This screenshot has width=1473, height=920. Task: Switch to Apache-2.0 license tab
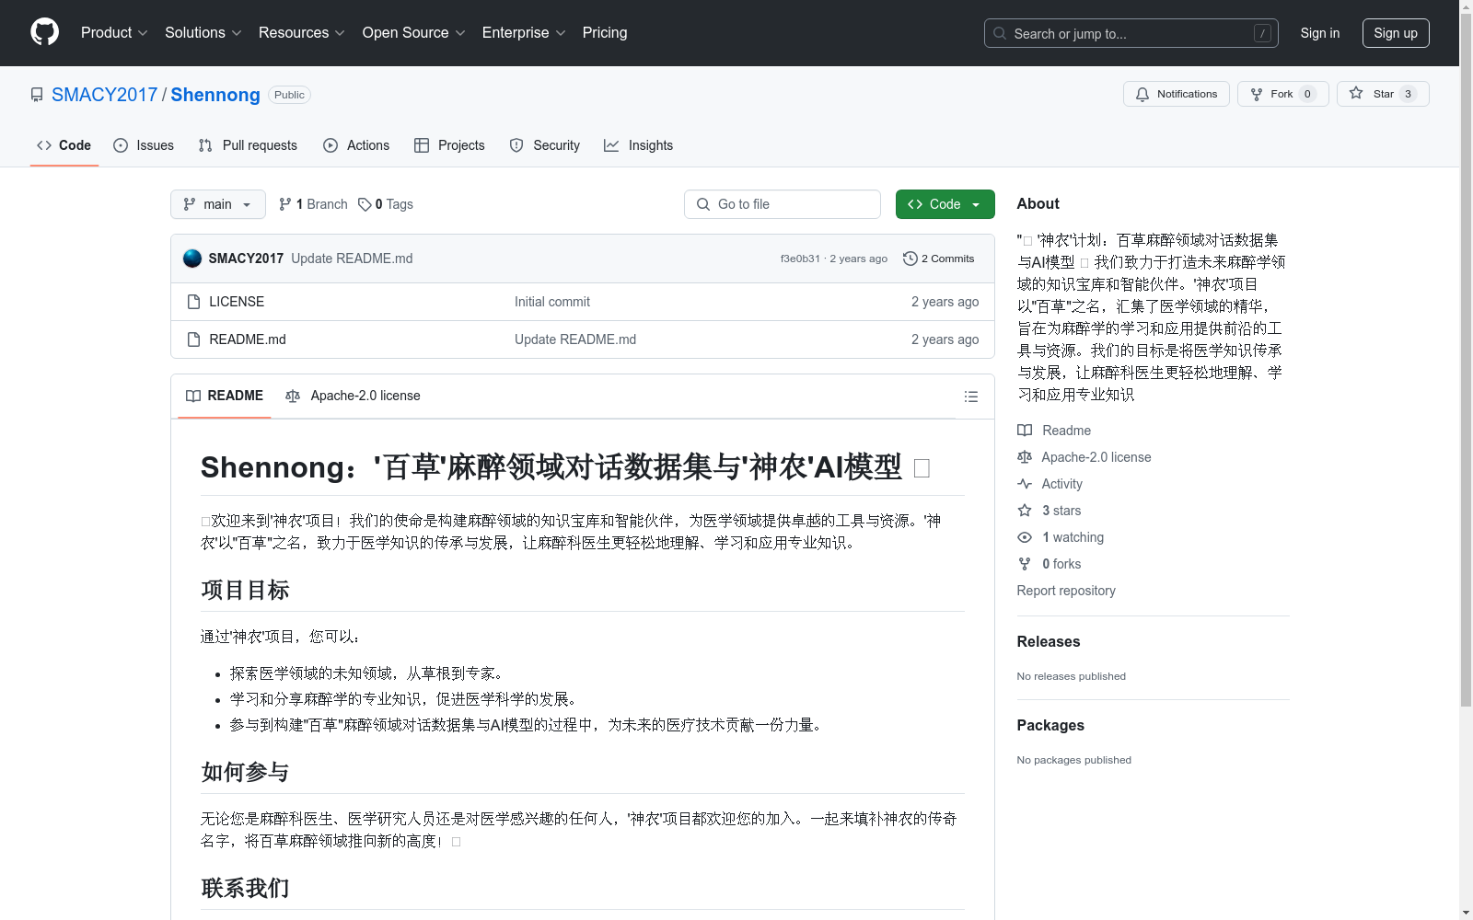tap(353, 396)
